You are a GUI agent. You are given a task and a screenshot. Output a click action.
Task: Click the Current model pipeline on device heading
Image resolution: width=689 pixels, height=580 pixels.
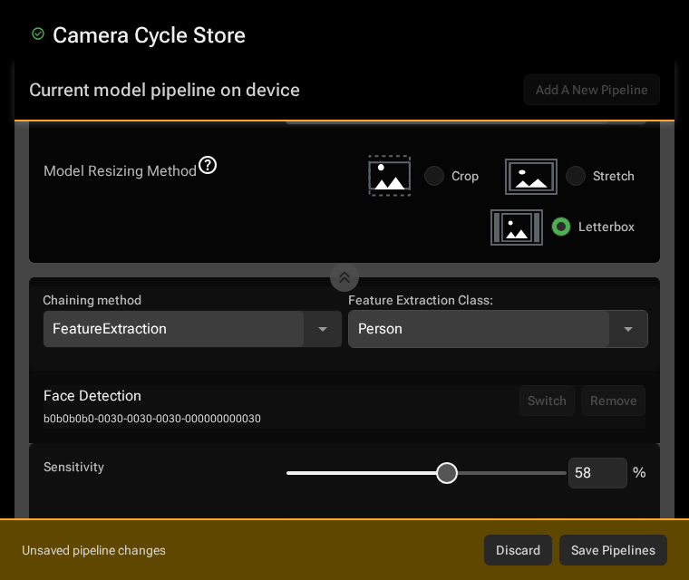(x=164, y=90)
